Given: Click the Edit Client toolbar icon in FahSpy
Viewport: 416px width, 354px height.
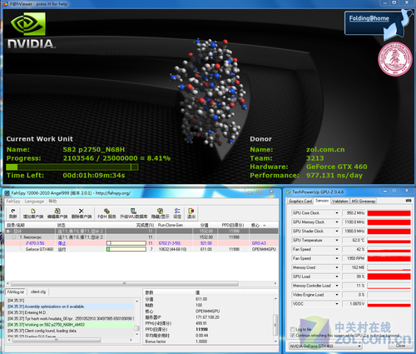Looking at the screenshot, I should point(57,213).
